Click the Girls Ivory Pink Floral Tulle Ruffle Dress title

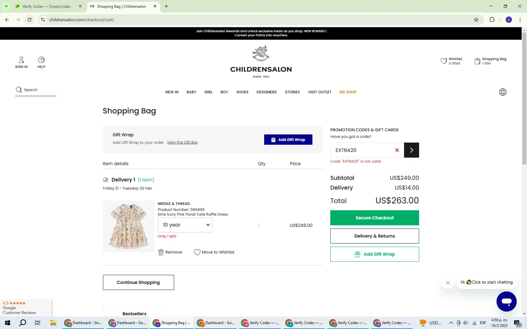193,215
